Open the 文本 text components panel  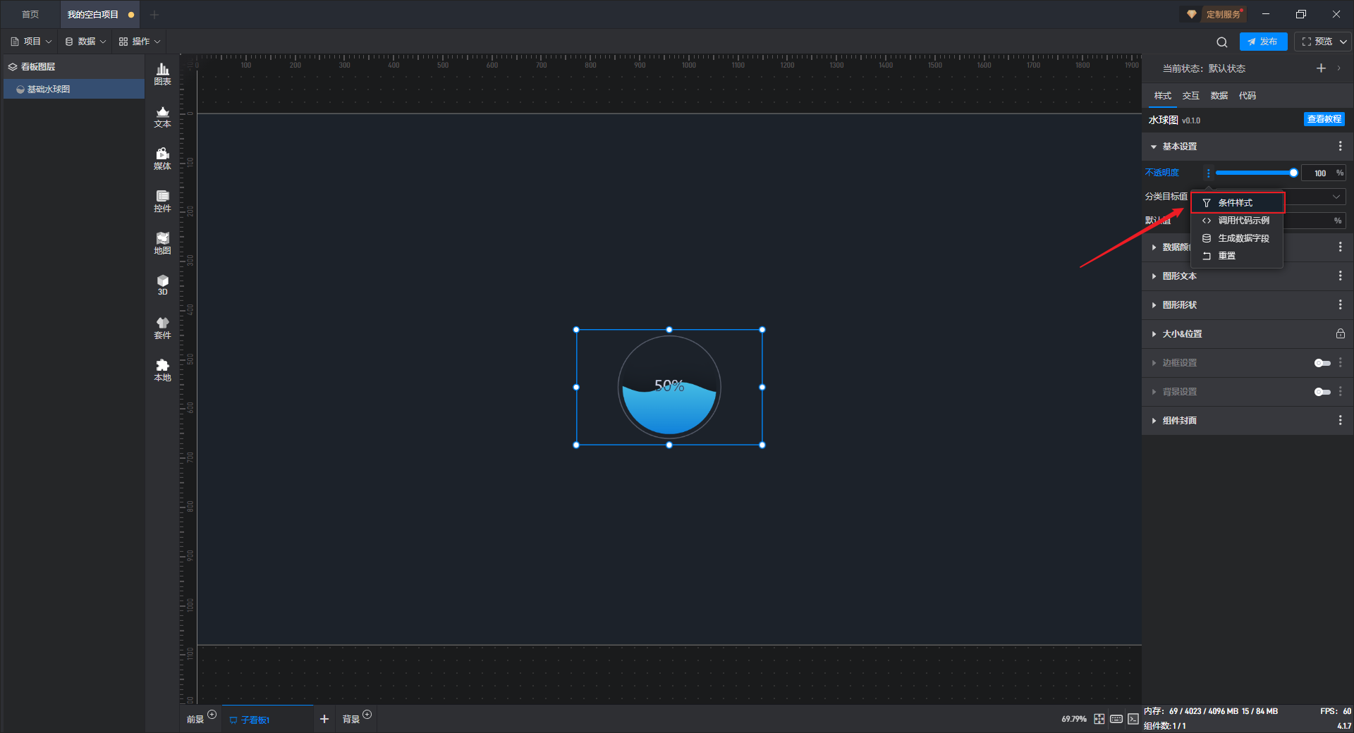pyautogui.click(x=162, y=116)
